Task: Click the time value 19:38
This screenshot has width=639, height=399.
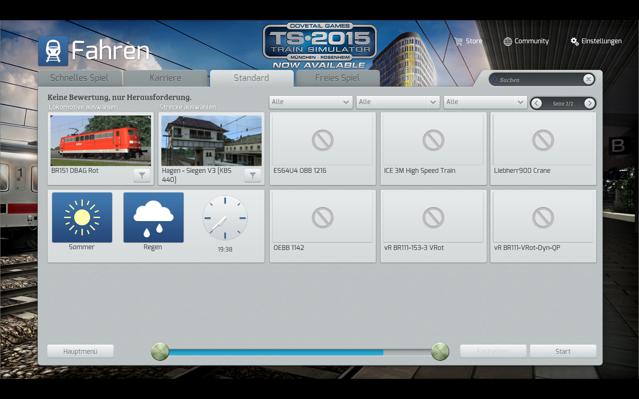Action: coord(225,249)
